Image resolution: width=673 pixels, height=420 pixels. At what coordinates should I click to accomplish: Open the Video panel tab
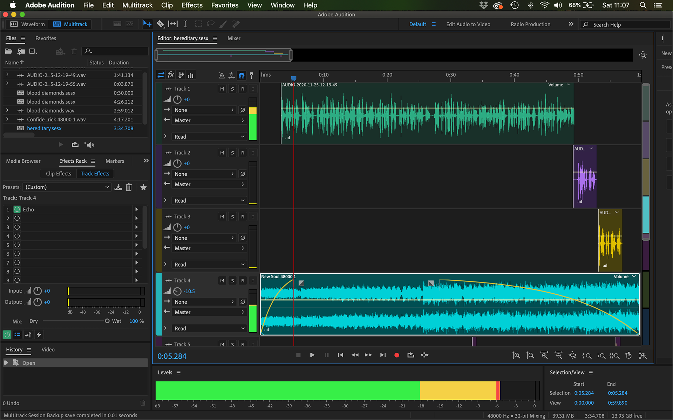[48, 350]
